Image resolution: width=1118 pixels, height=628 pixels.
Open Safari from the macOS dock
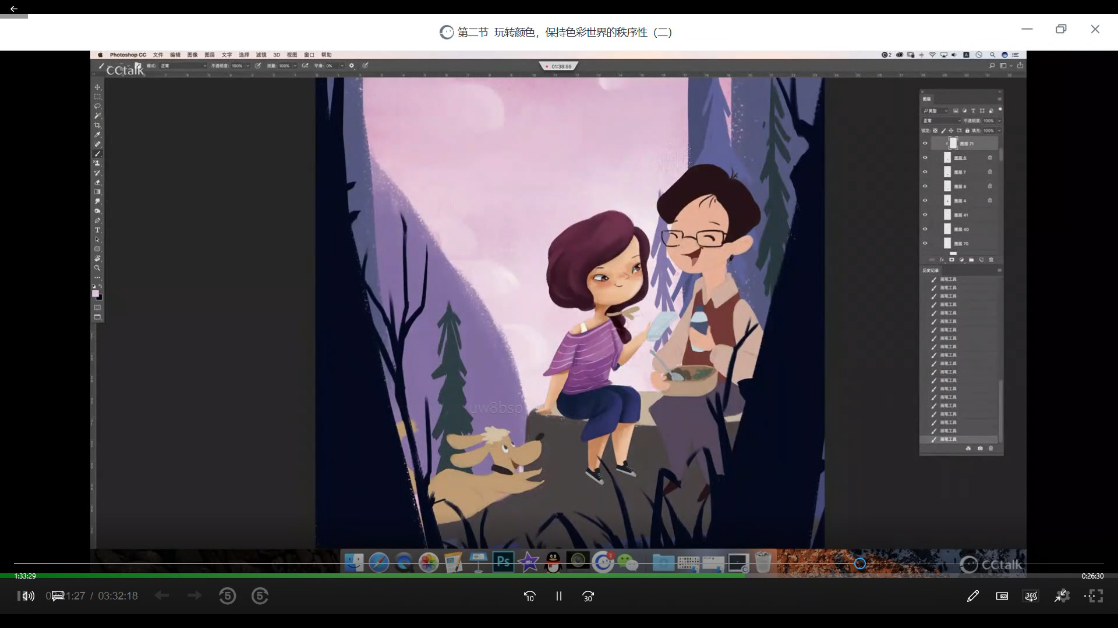pyautogui.click(x=379, y=562)
